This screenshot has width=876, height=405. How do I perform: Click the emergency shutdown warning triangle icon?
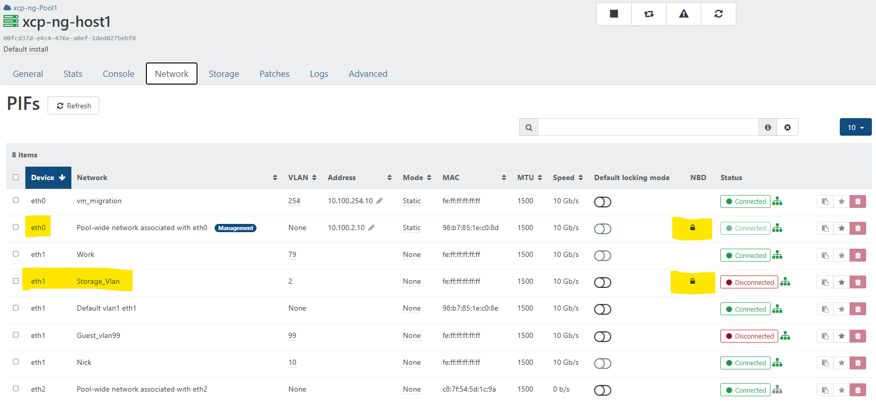[684, 14]
